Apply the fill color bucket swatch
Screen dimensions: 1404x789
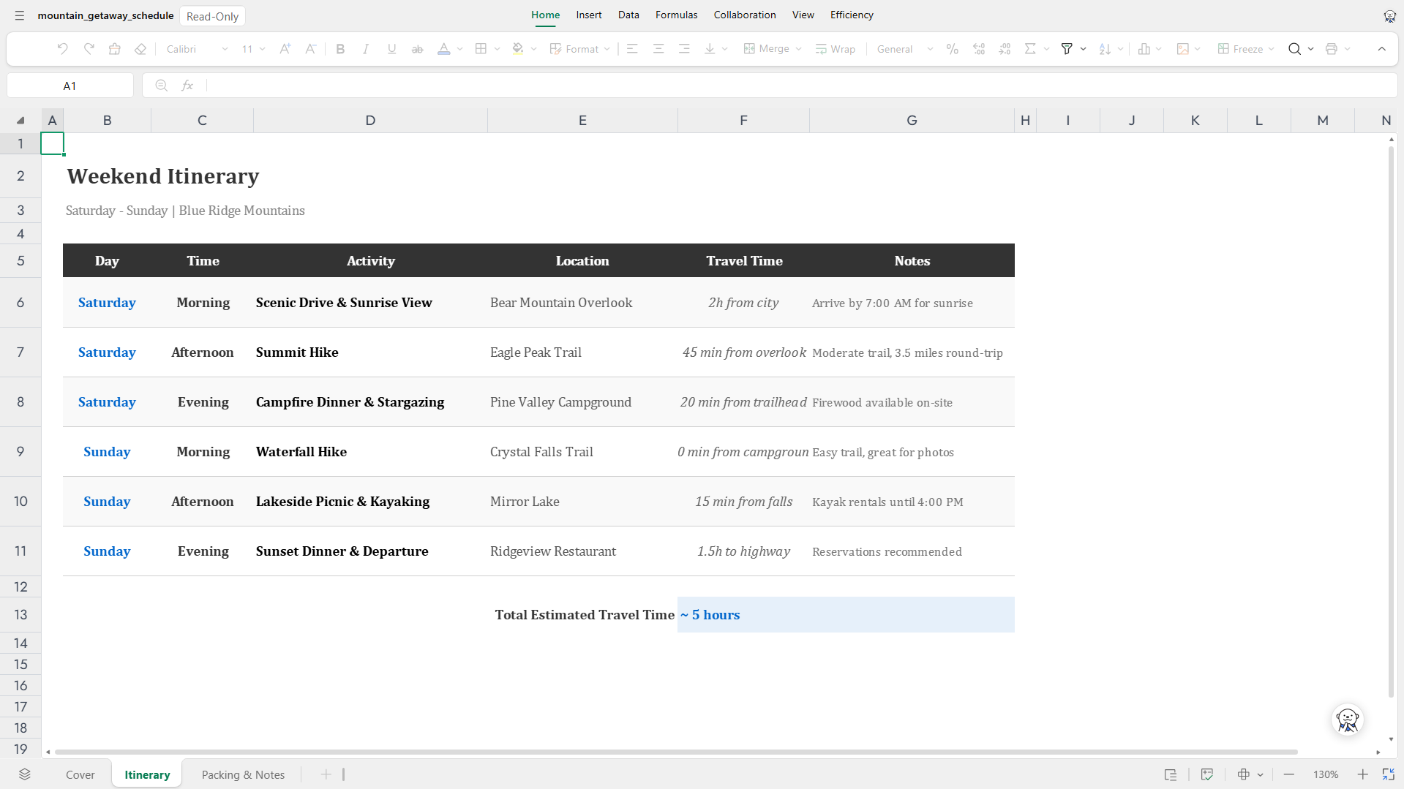point(518,49)
